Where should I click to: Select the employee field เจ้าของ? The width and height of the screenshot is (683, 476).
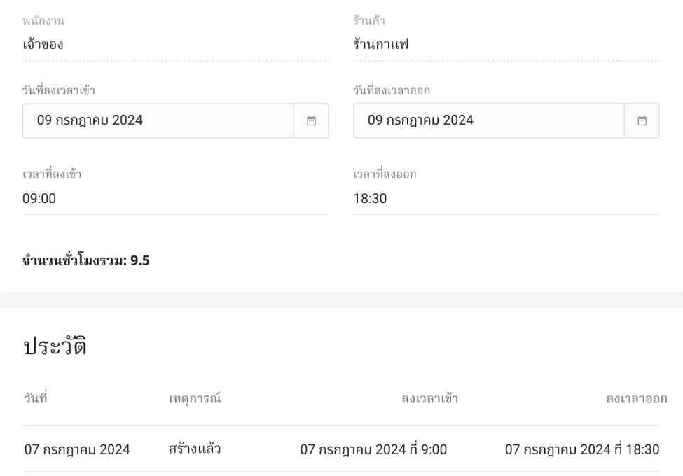175,45
